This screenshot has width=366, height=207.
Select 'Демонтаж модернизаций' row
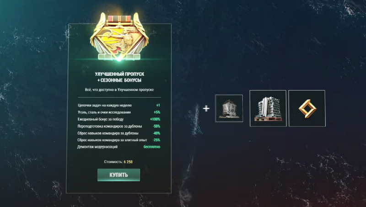point(119,147)
